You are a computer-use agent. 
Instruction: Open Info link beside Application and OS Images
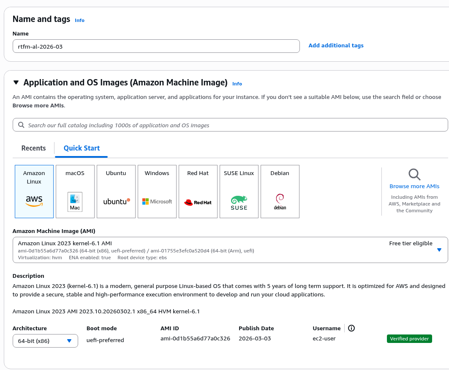237,84
